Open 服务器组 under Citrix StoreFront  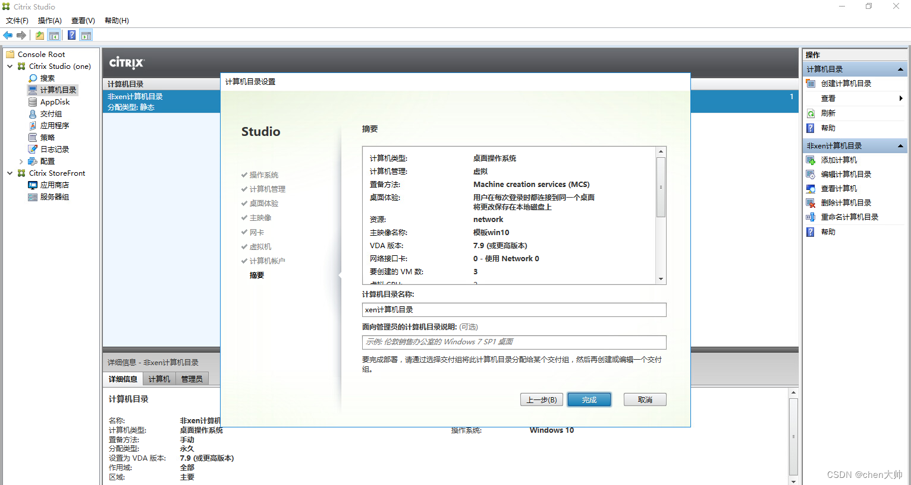(x=55, y=197)
